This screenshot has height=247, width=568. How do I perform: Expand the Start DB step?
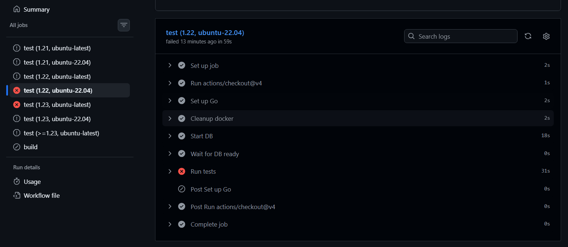(170, 136)
